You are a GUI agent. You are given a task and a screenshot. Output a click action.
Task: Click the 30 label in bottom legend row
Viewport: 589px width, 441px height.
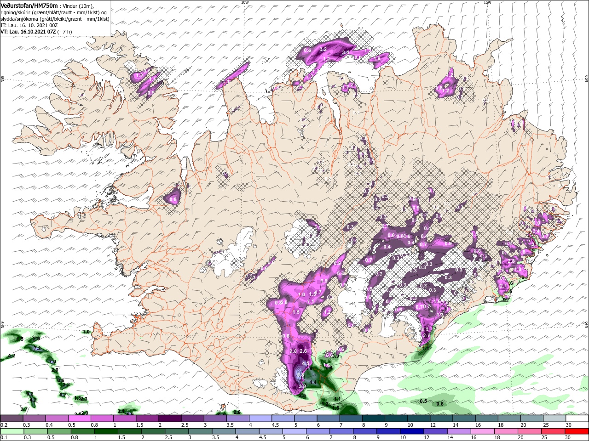point(569,438)
